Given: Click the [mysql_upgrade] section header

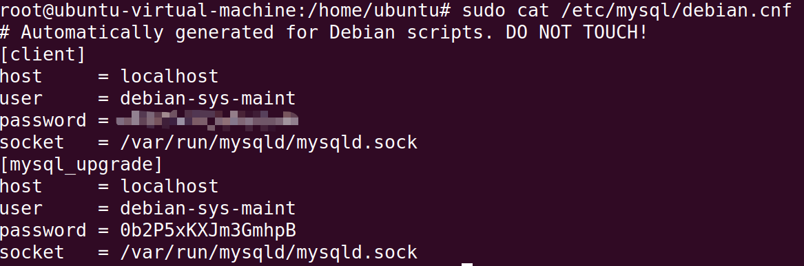Looking at the screenshot, I should point(81,165).
